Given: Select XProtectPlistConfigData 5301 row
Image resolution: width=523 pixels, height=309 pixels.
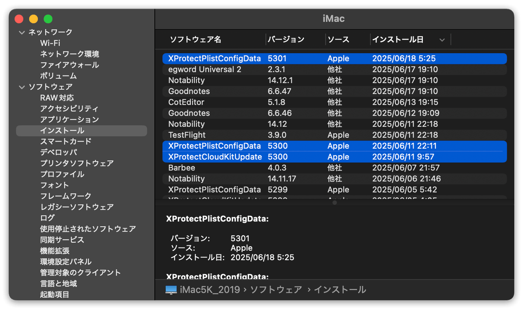Looking at the screenshot, I should point(334,58).
